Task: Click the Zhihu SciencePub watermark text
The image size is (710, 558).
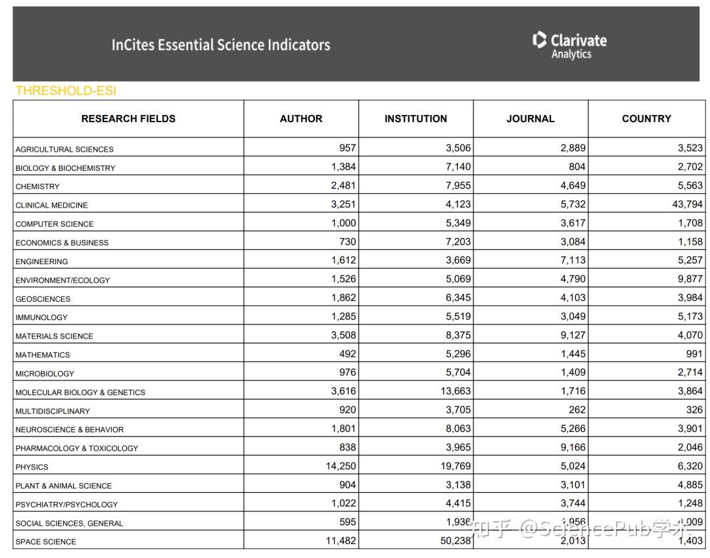Action: [x=581, y=529]
